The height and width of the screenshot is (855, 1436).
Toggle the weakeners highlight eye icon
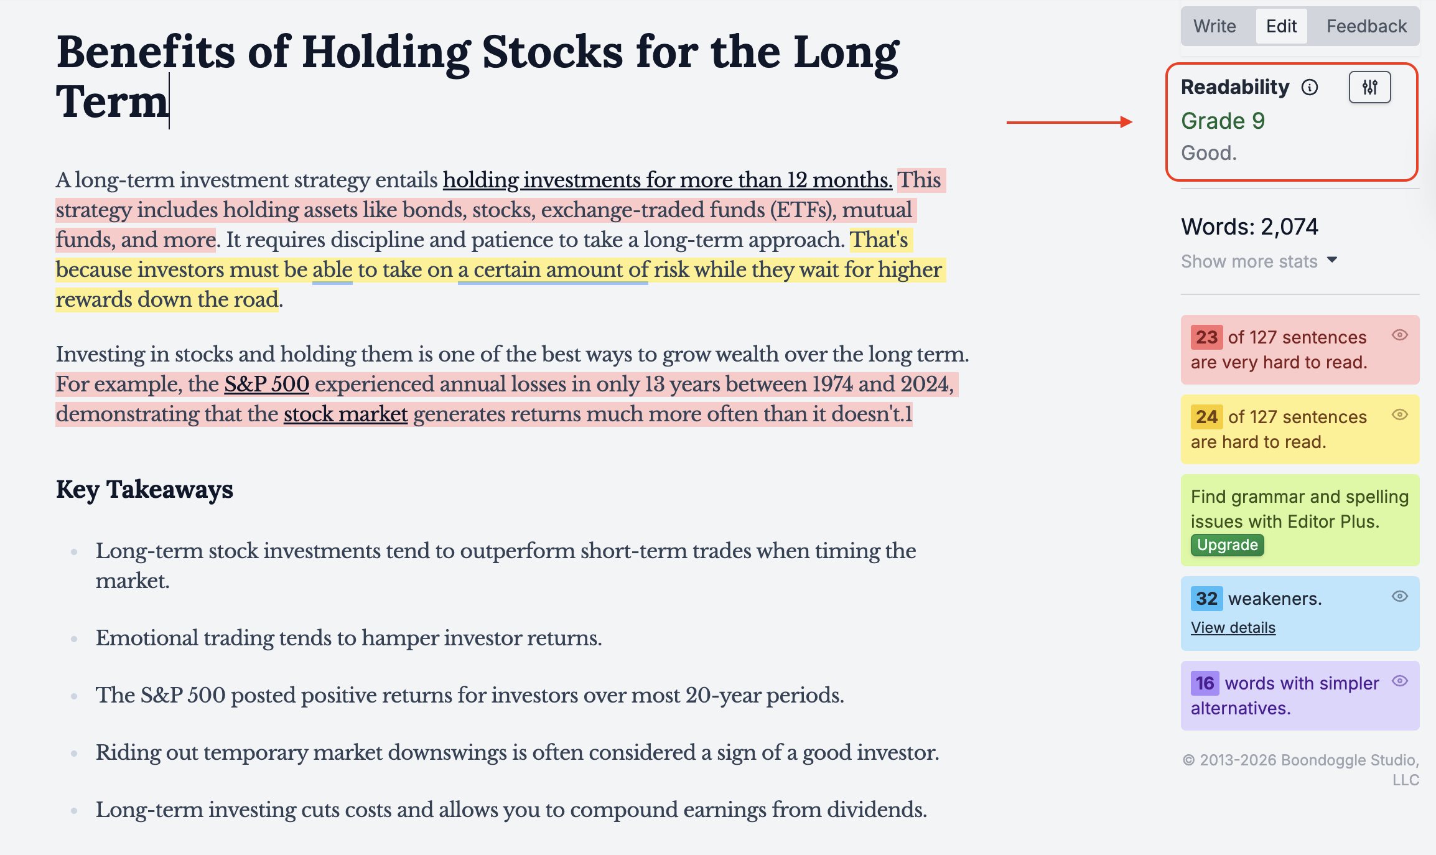pos(1399,597)
